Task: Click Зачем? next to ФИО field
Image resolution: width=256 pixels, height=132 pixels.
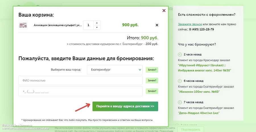Action: point(152,81)
